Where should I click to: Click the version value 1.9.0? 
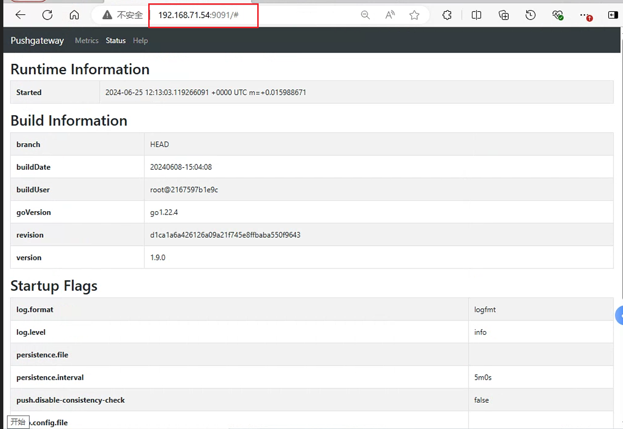pos(158,257)
